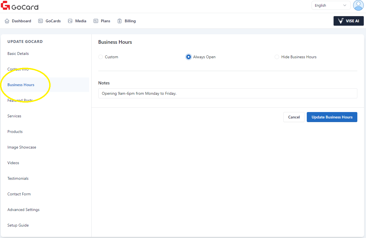Choose Hide Business Hours radio option
The height and width of the screenshot is (238, 366).
click(x=277, y=57)
